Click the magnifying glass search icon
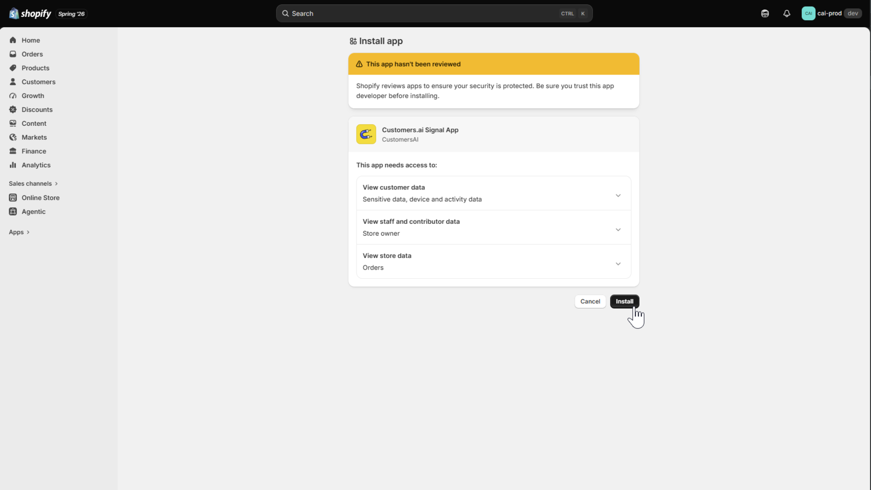 point(285,14)
